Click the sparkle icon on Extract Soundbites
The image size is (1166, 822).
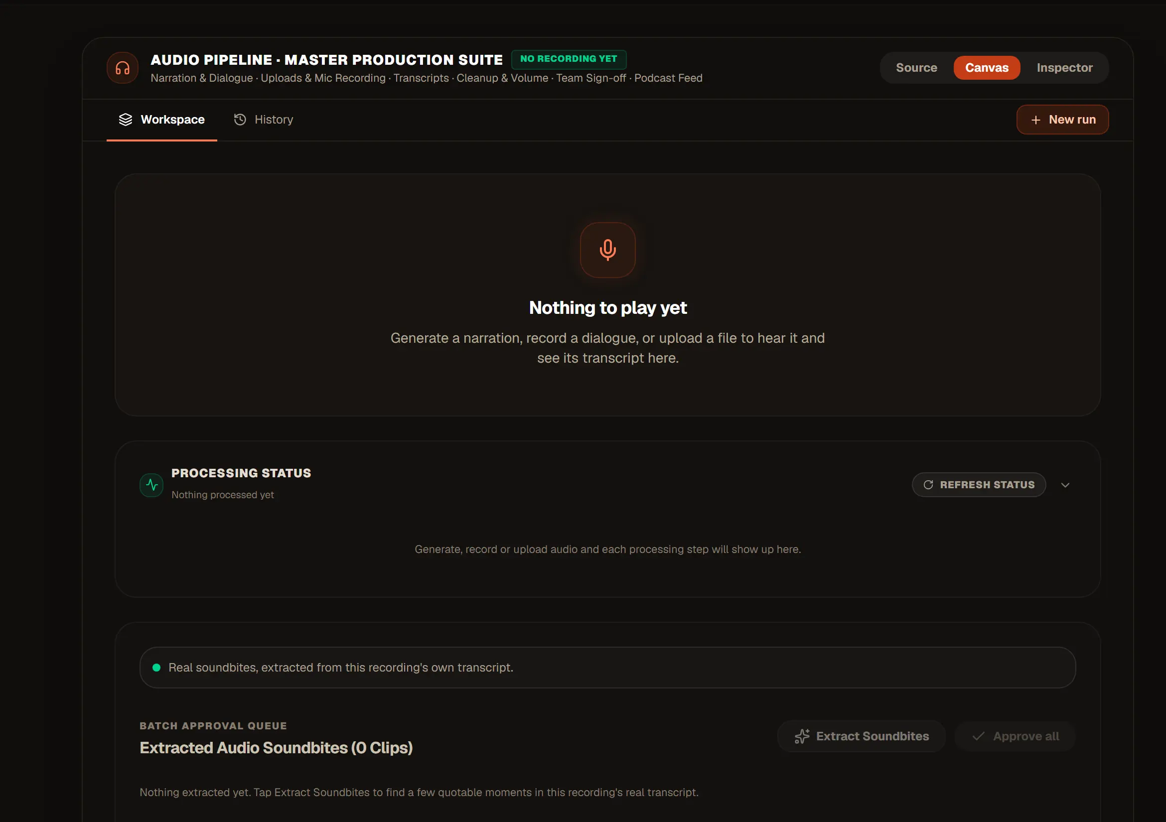click(x=802, y=736)
